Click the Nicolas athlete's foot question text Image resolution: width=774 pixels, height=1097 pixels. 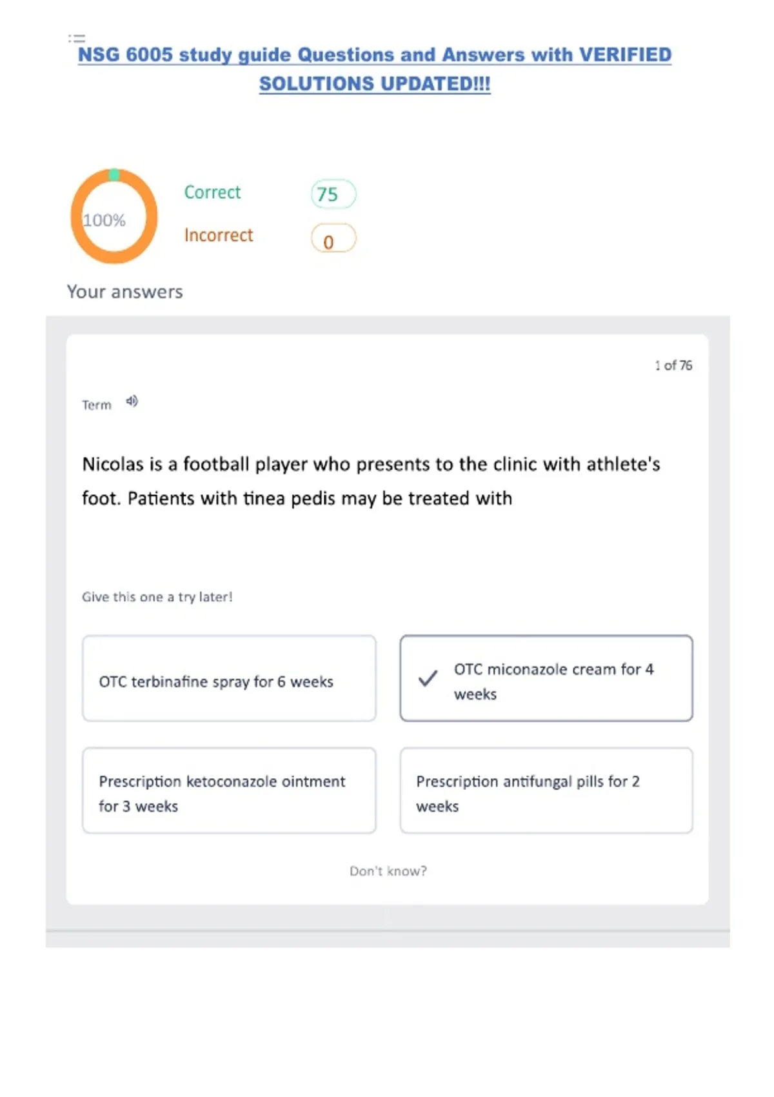pos(371,481)
